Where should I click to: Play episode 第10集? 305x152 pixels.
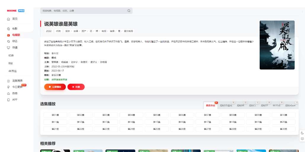pyautogui.click(x=283, y=115)
